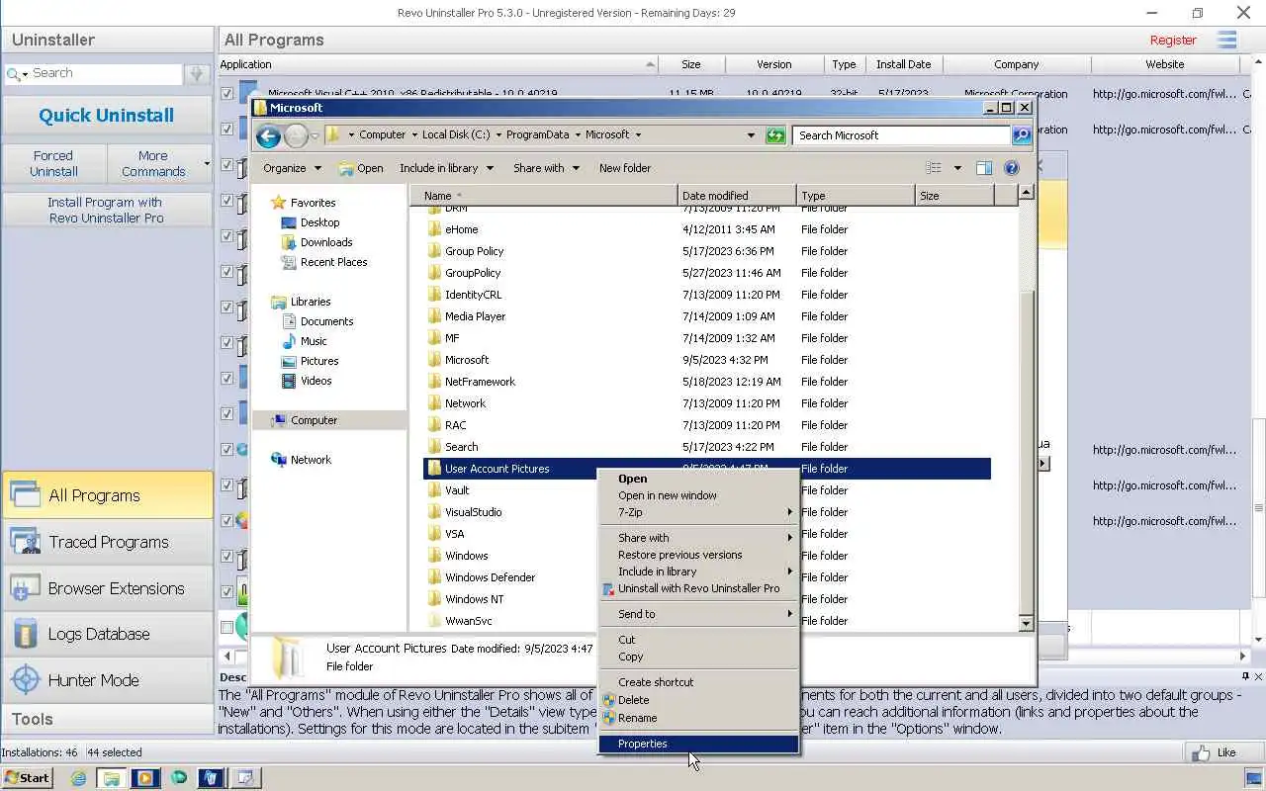Click the All Programs sidebar icon
This screenshot has width=1266, height=791.
[25, 494]
